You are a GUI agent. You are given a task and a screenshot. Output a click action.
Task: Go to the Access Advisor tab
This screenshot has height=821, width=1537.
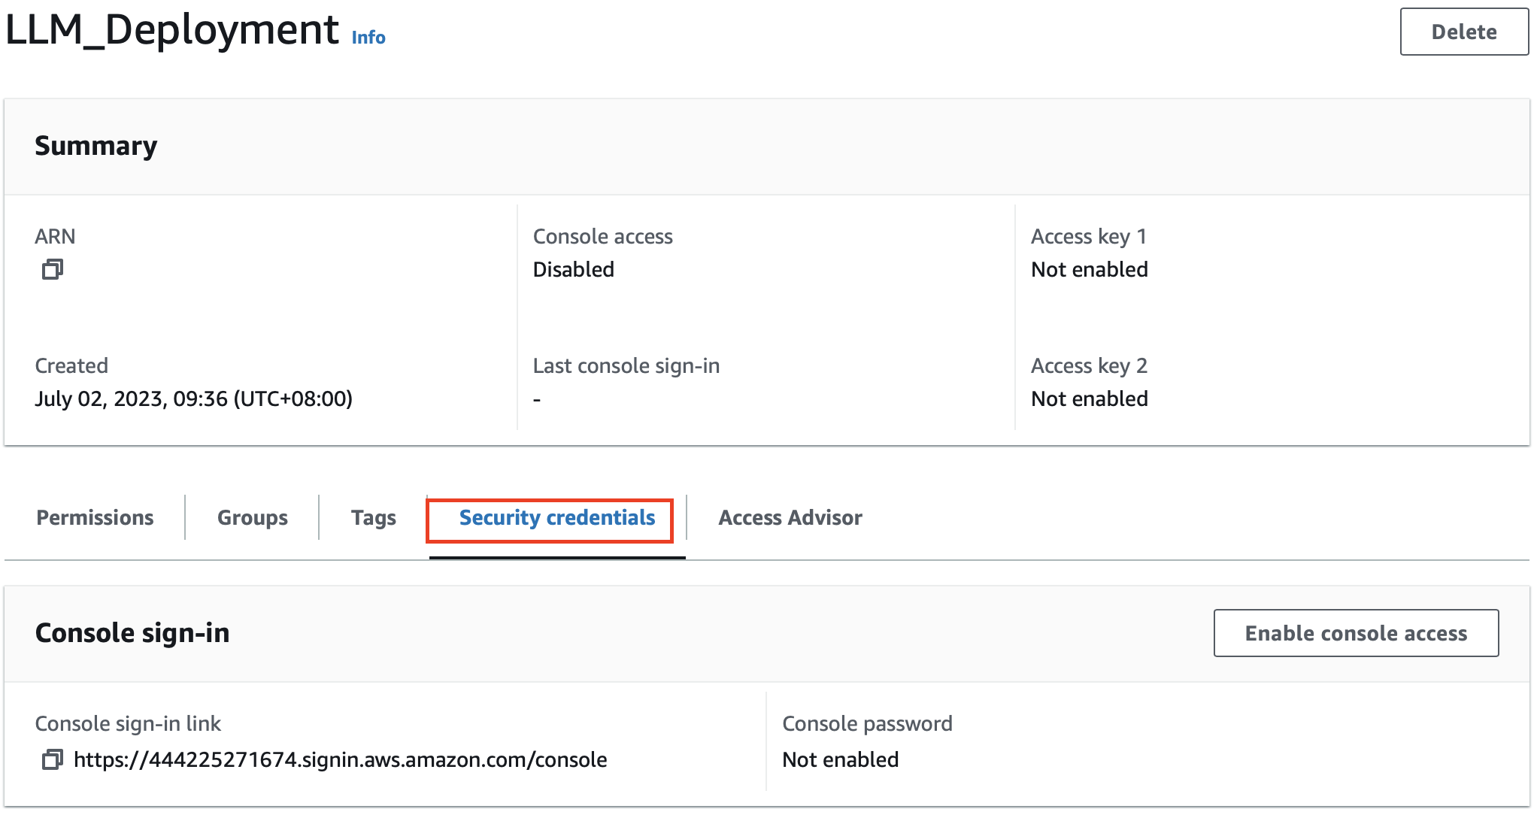790,518
